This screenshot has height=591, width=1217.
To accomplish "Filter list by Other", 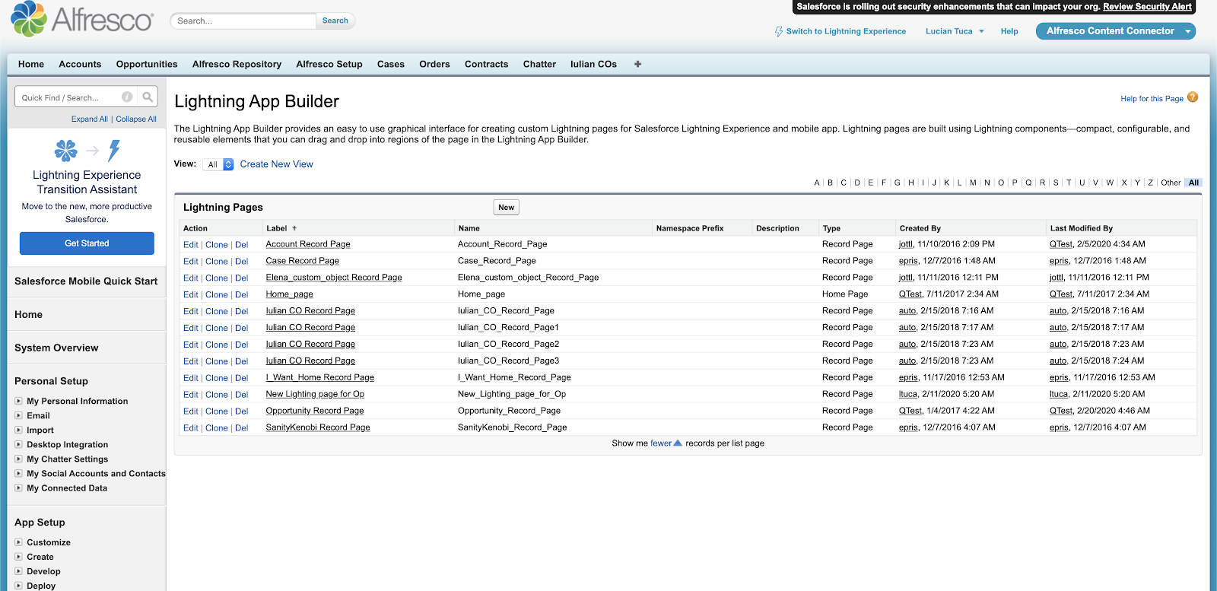I will tap(1171, 183).
